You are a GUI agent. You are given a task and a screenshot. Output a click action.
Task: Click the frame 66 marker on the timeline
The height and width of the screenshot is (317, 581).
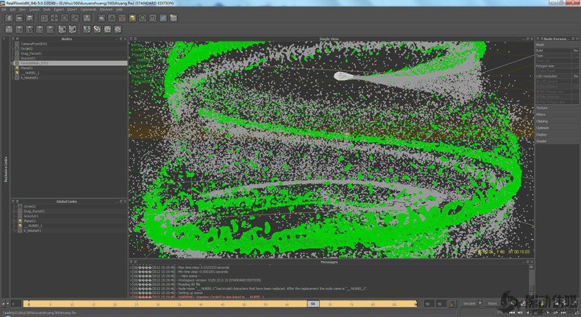(x=312, y=303)
